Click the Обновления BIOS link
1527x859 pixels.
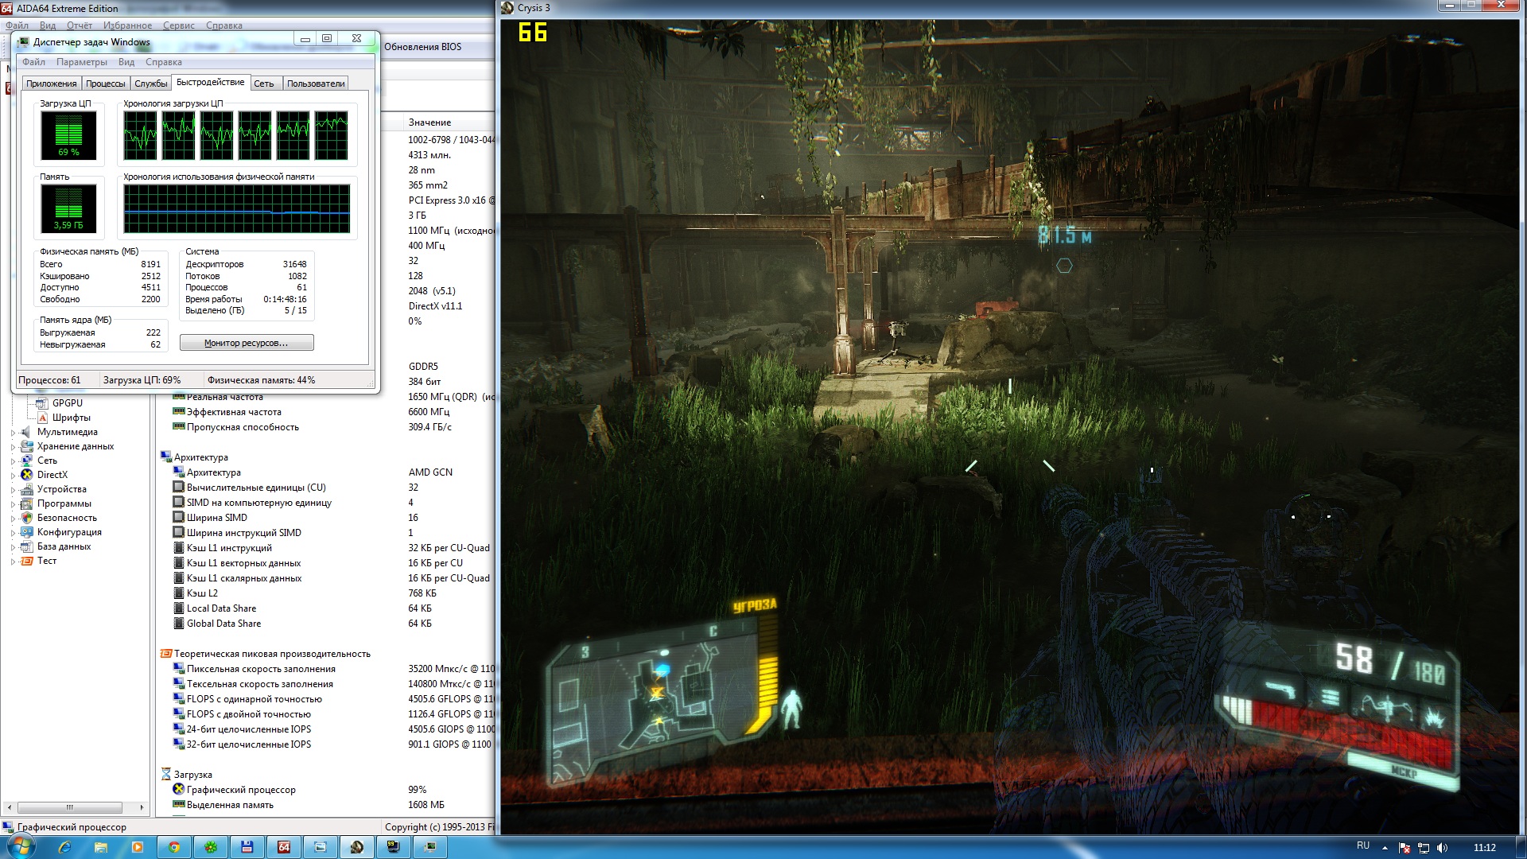click(x=422, y=47)
